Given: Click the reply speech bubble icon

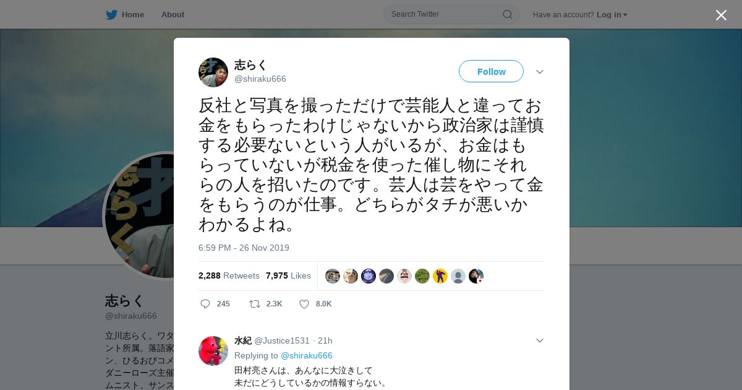Looking at the screenshot, I should 205,304.
